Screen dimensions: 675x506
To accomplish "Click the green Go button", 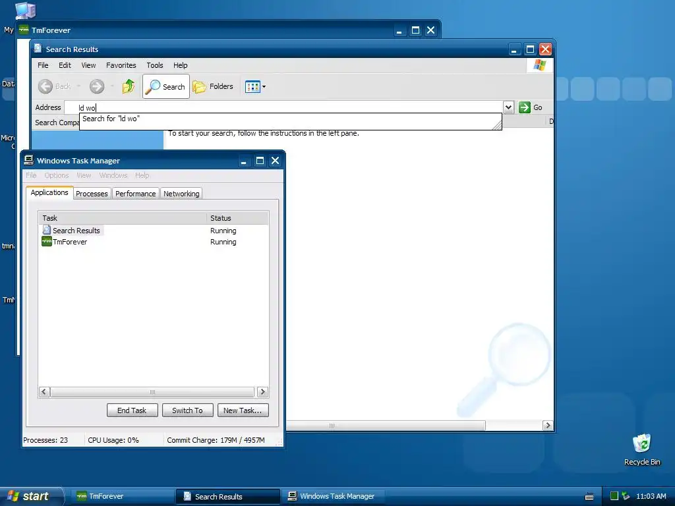I will [531, 107].
